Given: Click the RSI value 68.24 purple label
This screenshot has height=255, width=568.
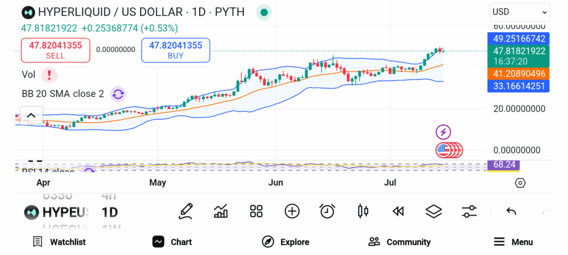Looking at the screenshot, I should tap(504, 165).
